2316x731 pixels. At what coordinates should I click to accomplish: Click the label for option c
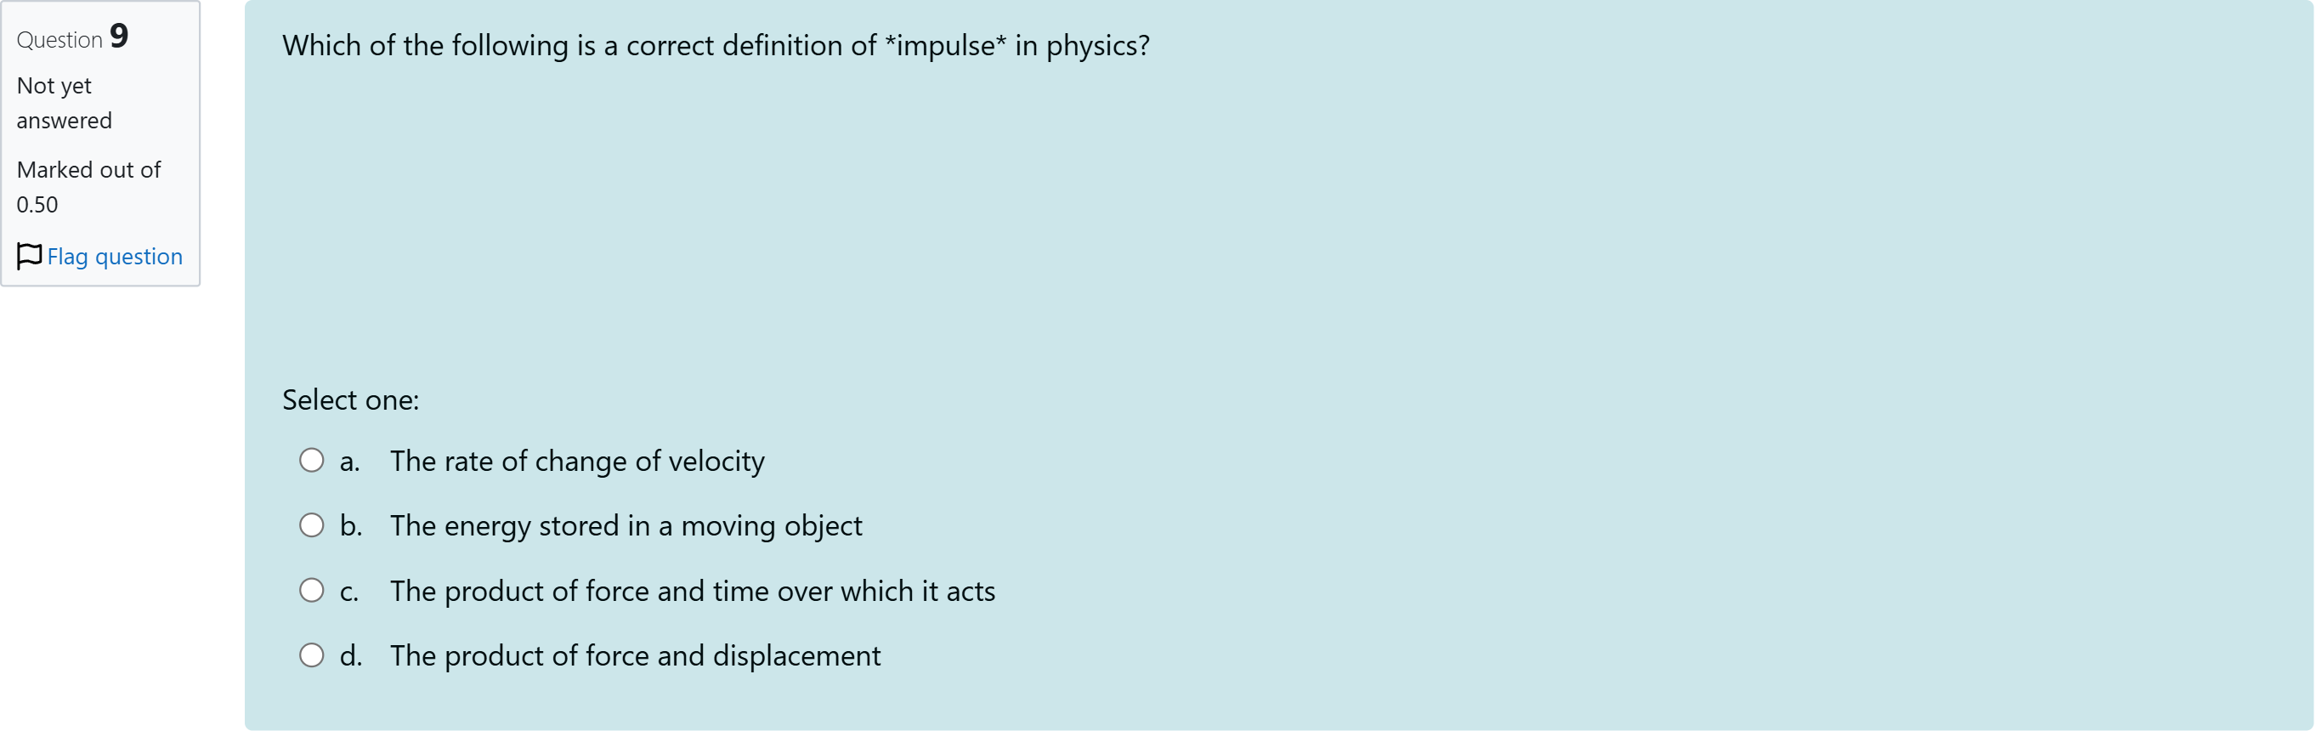693,590
